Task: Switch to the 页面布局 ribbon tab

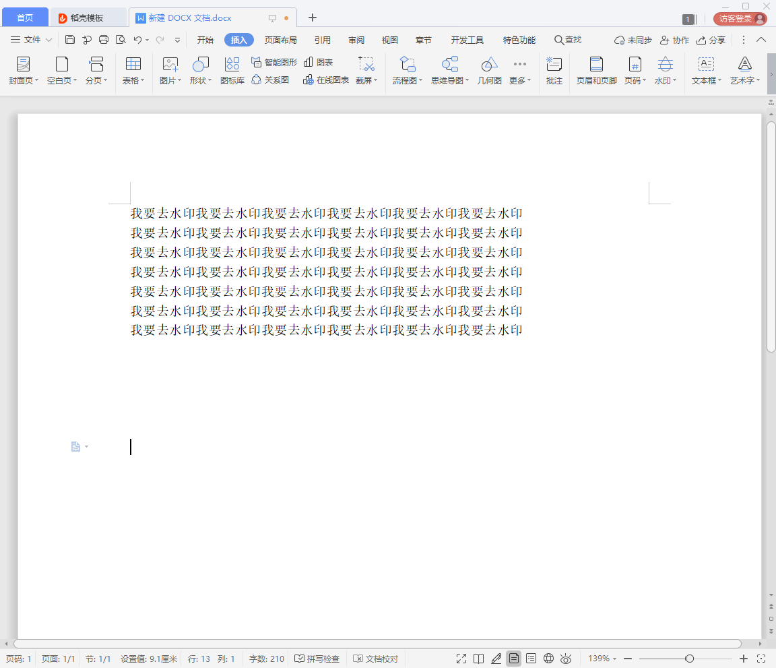Action: click(x=280, y=40)
